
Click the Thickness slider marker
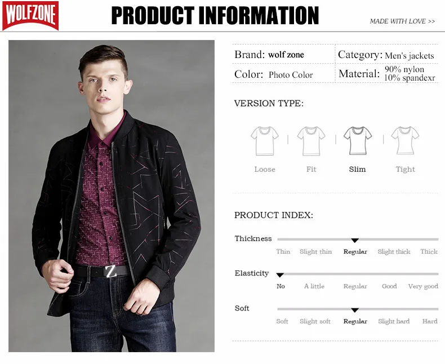coord(355,241)
